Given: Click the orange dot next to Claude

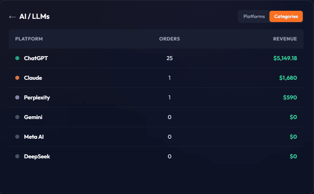Looking at the screenshot, I should (17, 78).
